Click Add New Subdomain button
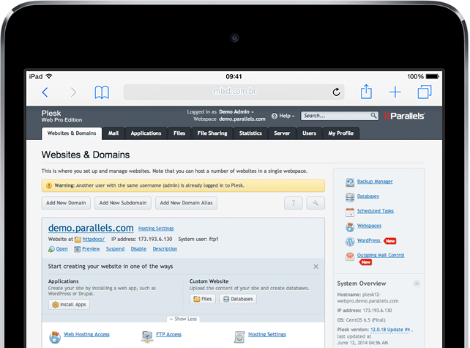This screenshot has height=348, width=470. tap(123, 203)
